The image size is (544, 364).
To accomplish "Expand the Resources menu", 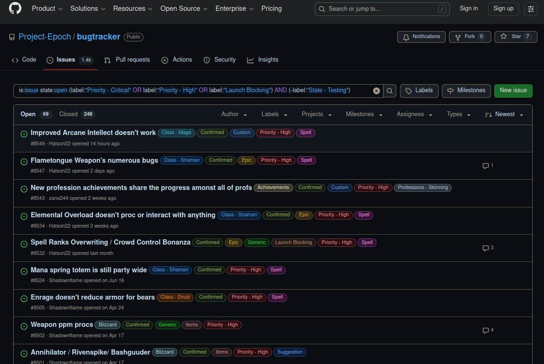I will click(x=133, y=8).
